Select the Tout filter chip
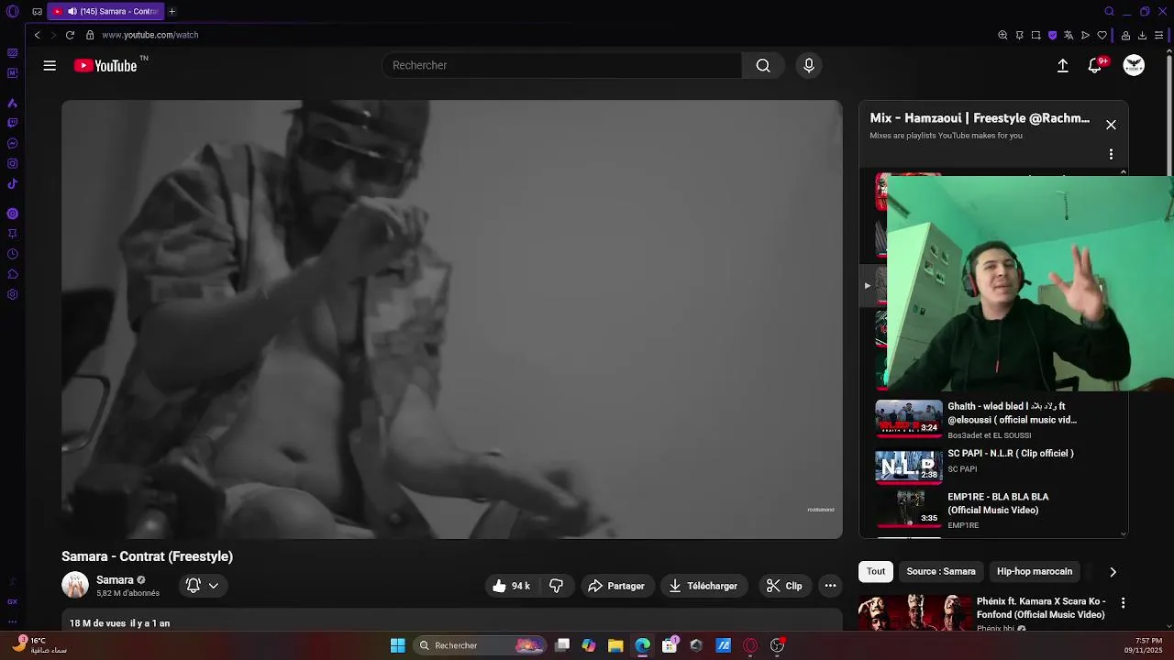1174x660 pixels. pos(876,571)
